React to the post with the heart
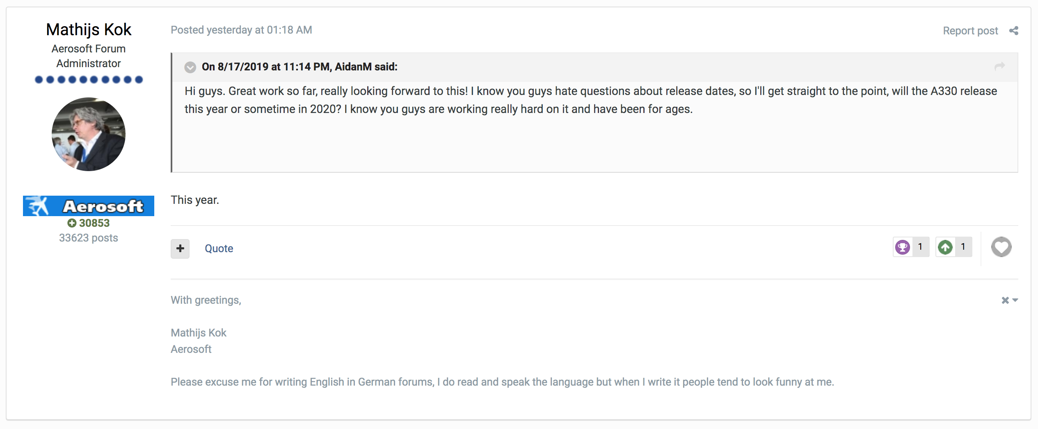Viewport: 1038px width, 429px height. [1001, 247]
